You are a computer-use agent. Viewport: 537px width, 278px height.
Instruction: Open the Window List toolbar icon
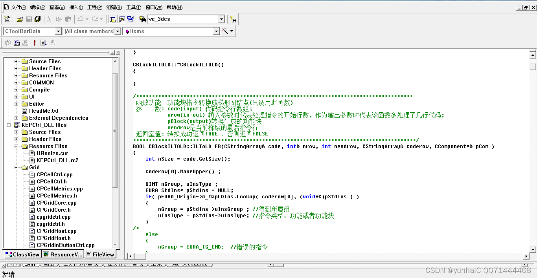[131, 19]
